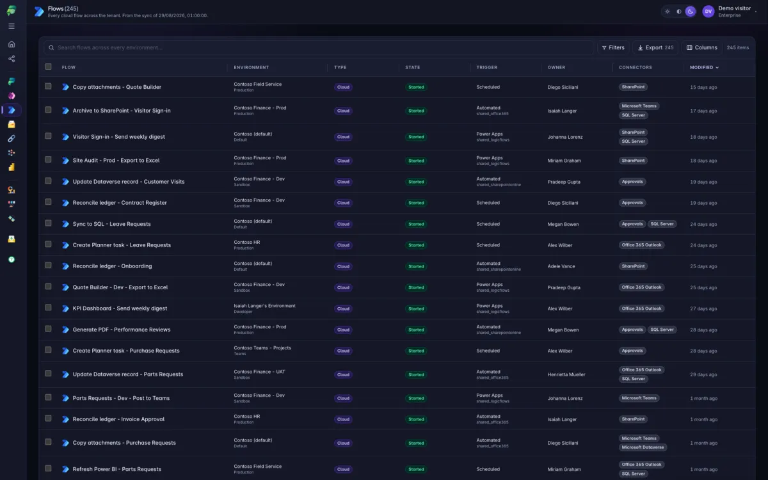Screen dimensions: 768x480
Task: Click the Connectors column header
Action: point(636,67)
